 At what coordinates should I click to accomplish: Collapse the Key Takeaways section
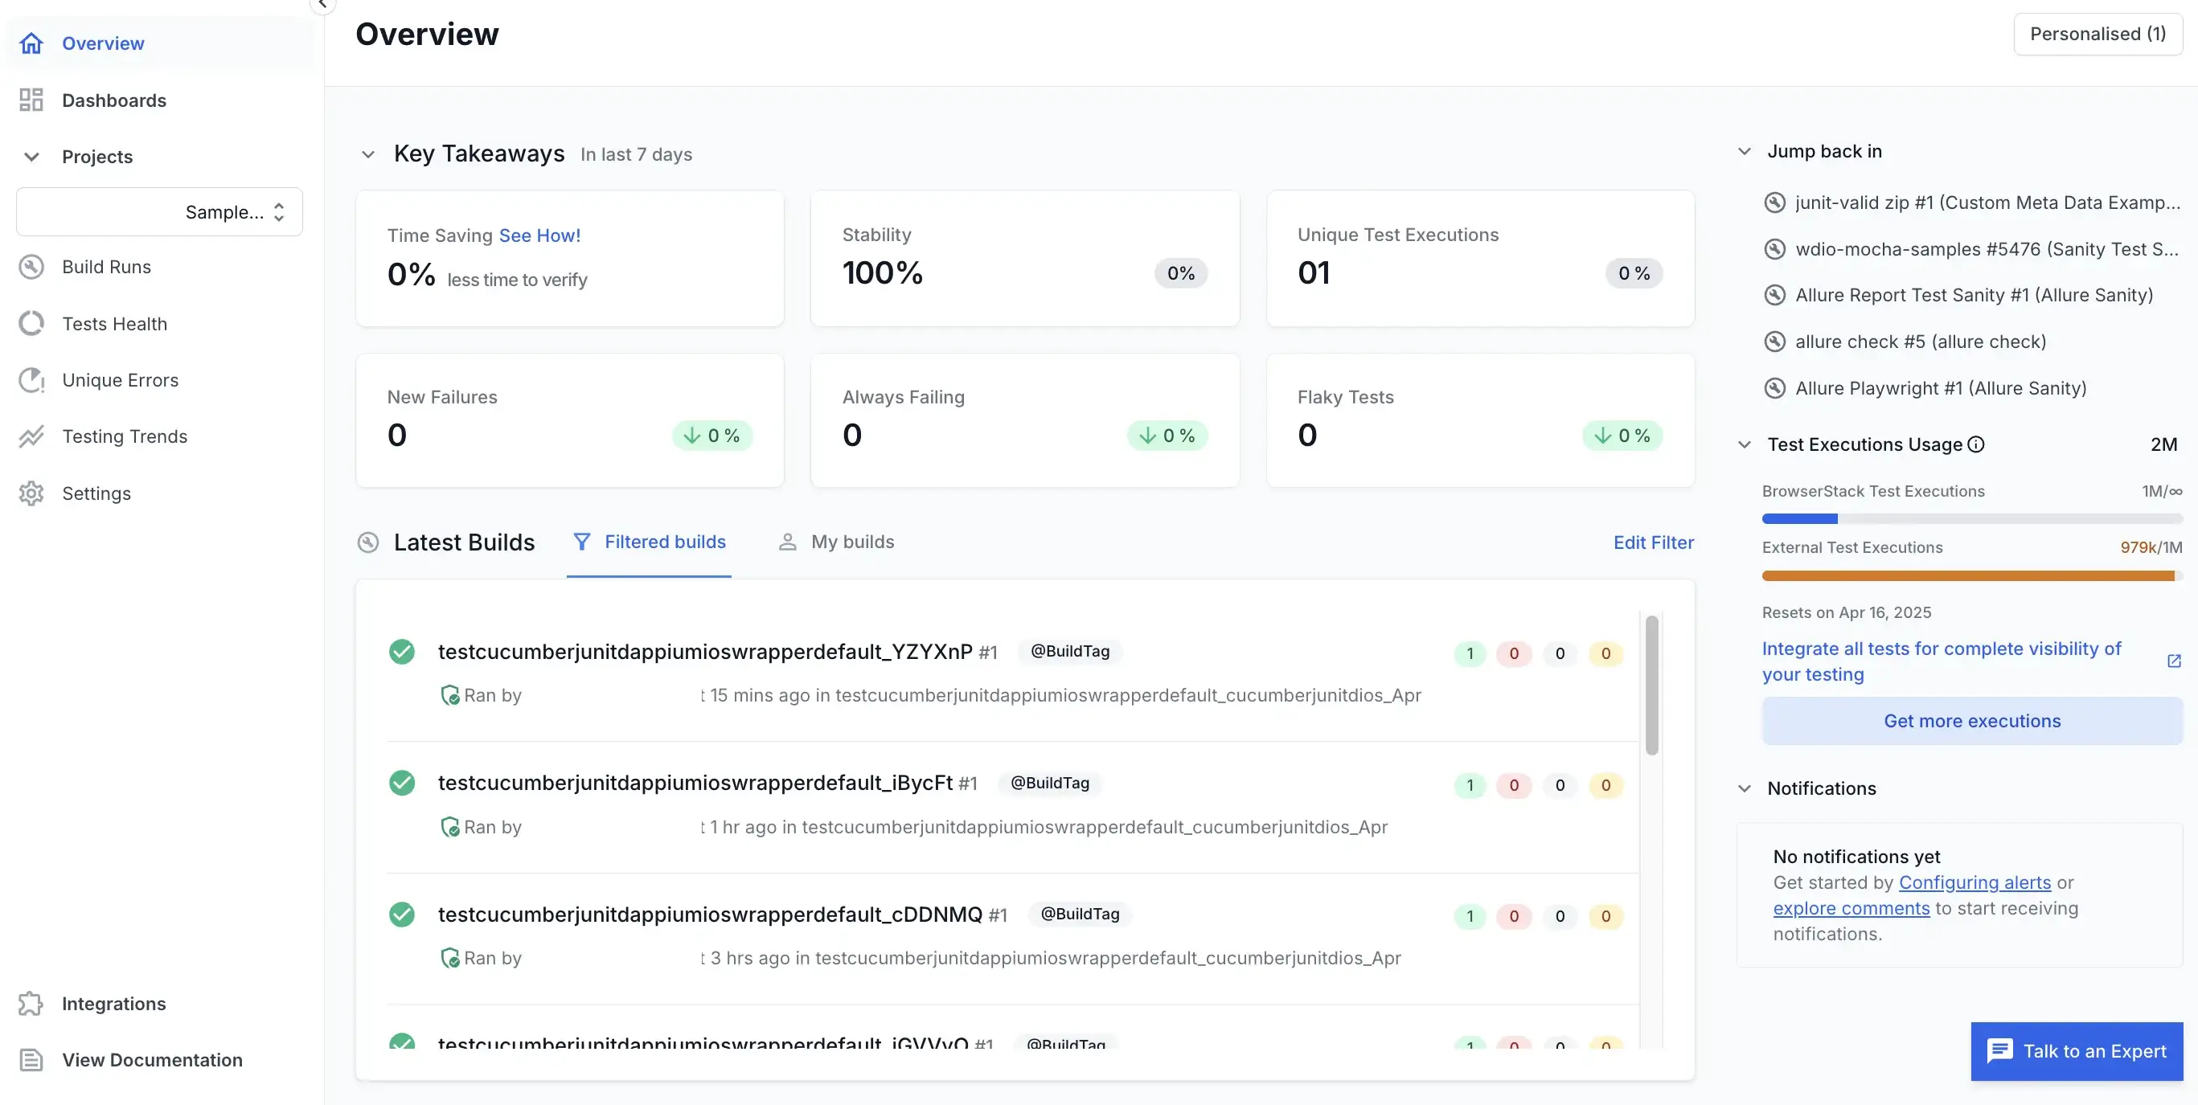point(368,154)
